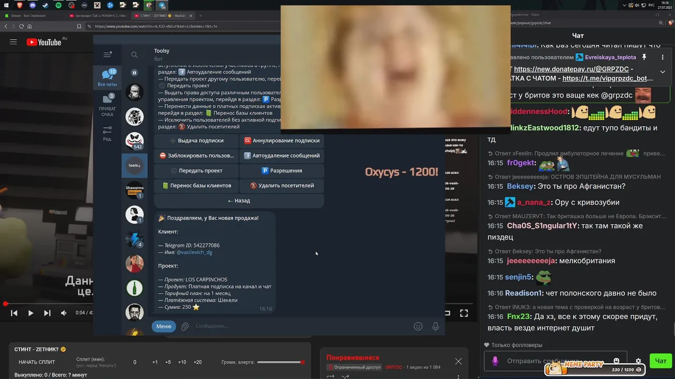Viewport: 675px width, 379px height.
Task: Add +20 minutes to split
Action: point(198,362)
